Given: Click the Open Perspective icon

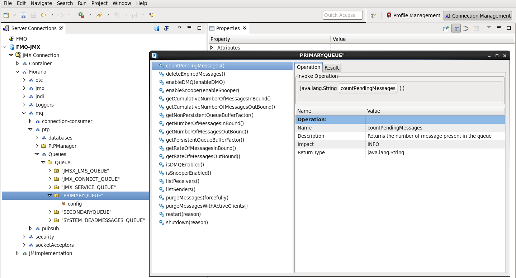Looking at the screenshot, I should [373, 15].
